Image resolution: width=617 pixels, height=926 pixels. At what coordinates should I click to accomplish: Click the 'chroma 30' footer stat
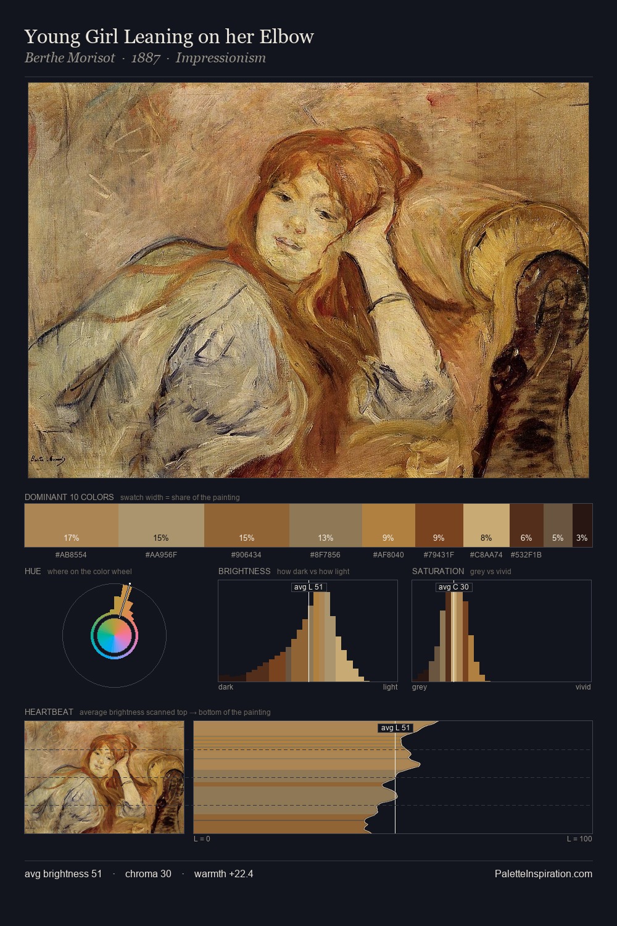click(148, 874)
